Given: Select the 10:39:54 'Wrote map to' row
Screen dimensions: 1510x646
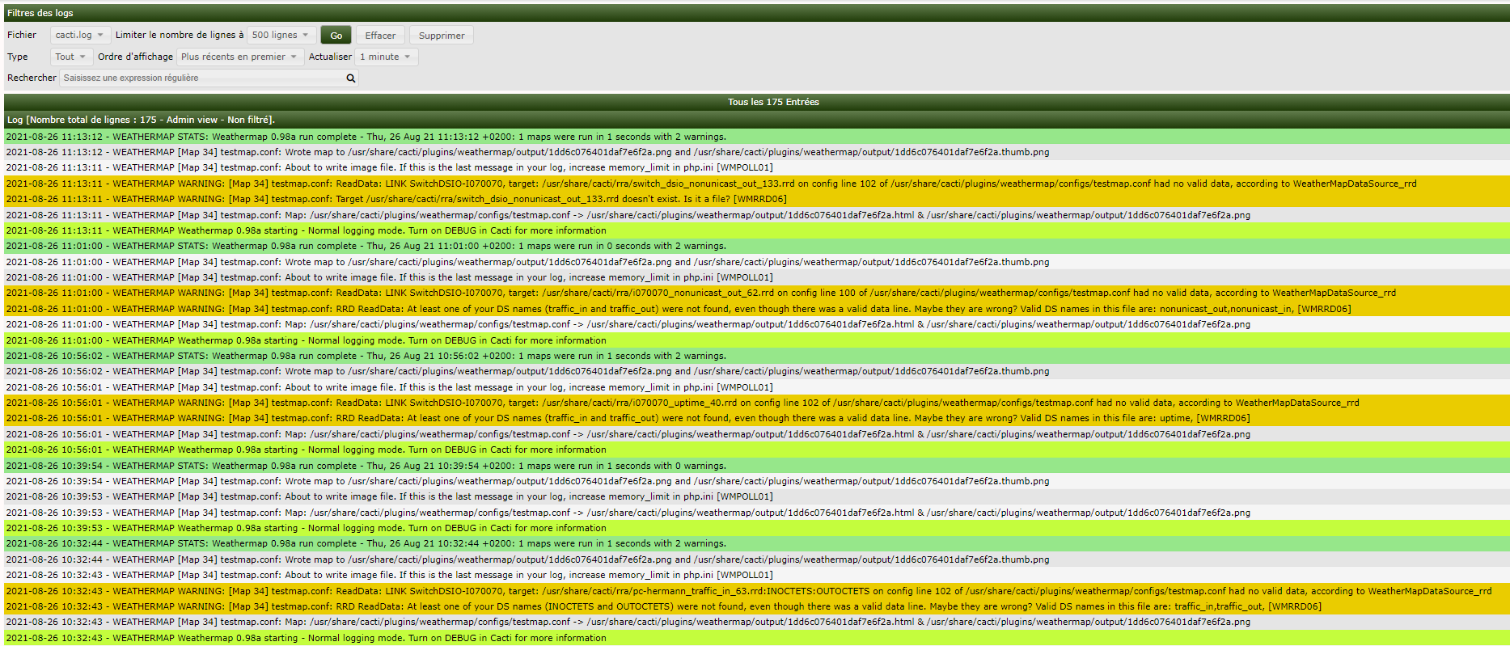Looking at the screenshot, I should point(756,481).
